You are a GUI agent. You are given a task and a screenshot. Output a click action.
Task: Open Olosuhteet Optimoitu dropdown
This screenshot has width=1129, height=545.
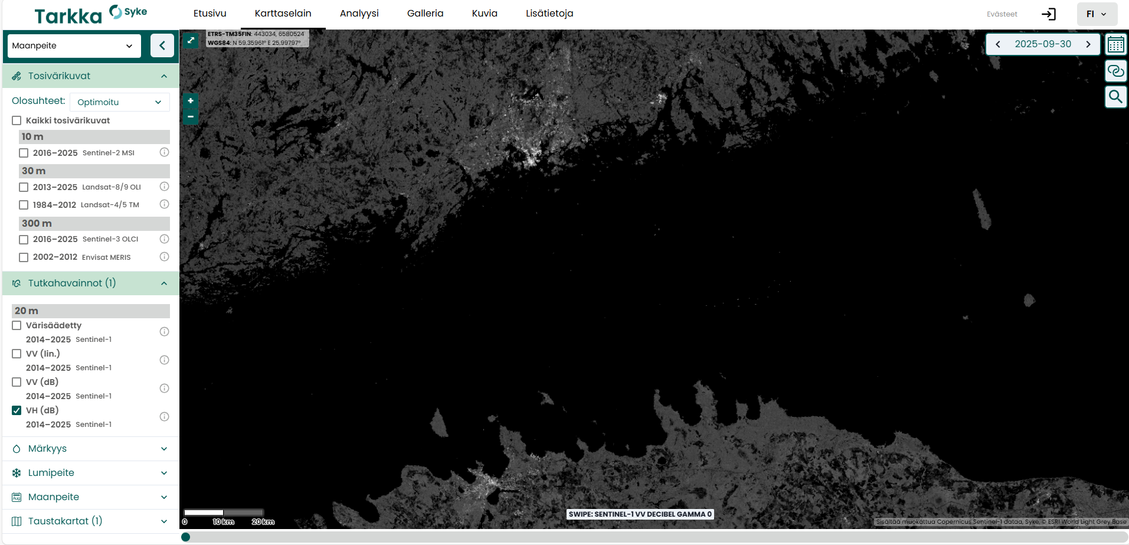[119, 102]
